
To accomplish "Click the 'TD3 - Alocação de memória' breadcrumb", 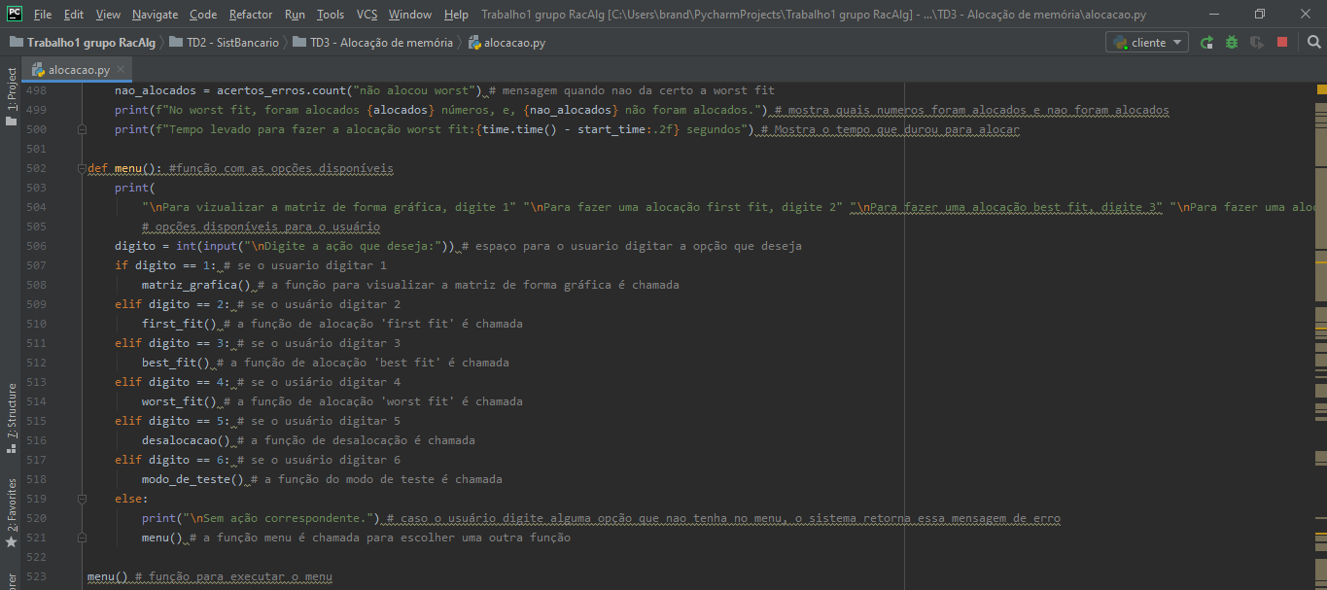I will [372, 43].
